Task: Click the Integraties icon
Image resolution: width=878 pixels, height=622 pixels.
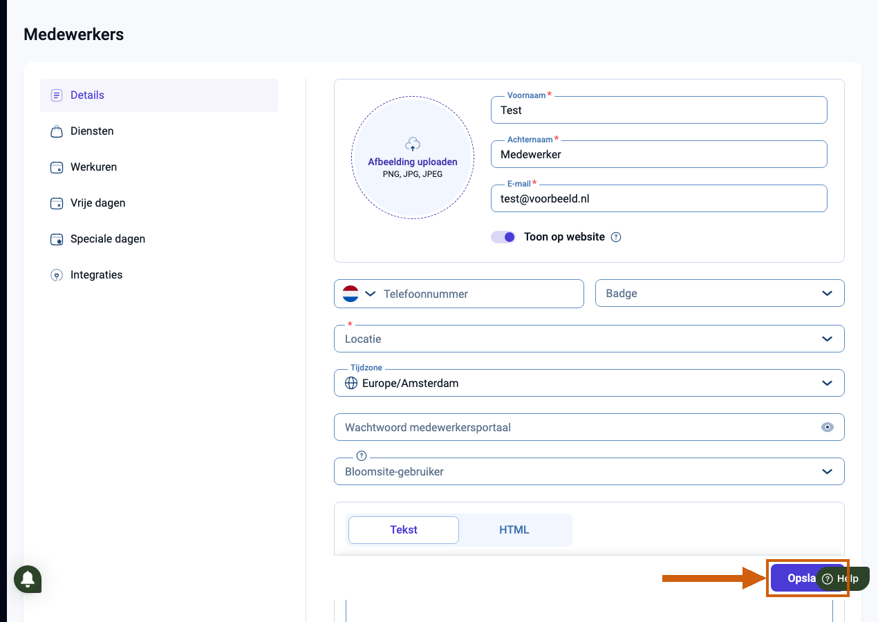Action: 57,275
